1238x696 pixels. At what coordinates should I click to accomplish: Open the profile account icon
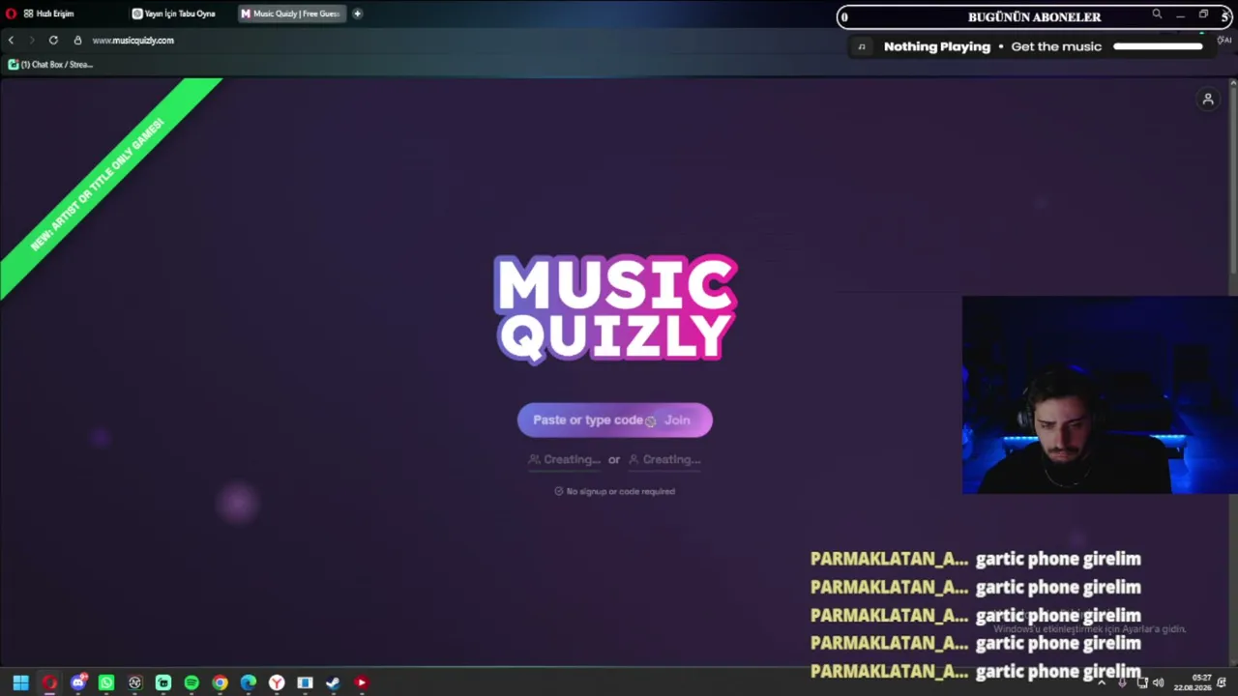pyautogui.click(x=1208, y=99)
